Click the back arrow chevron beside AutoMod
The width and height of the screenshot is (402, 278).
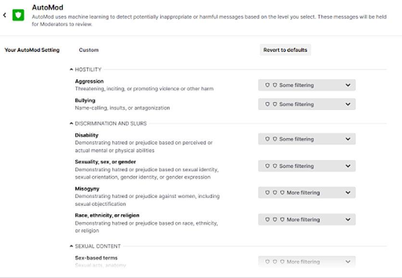point(5,15)
